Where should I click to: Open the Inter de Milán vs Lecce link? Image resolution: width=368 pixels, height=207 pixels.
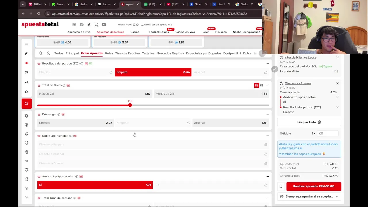coord(300,57)
